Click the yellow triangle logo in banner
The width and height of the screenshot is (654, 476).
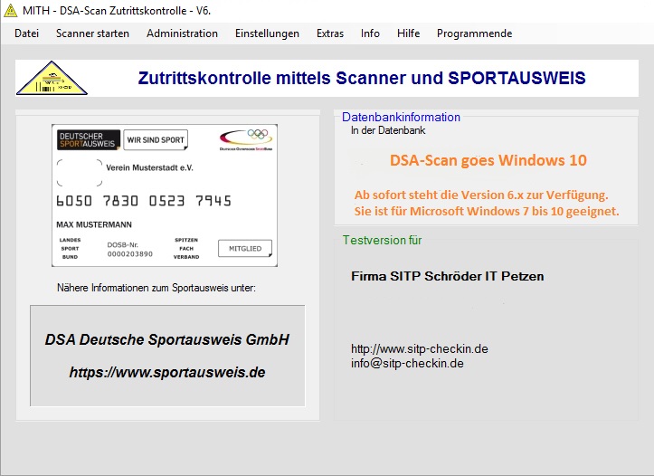[52, 78]
